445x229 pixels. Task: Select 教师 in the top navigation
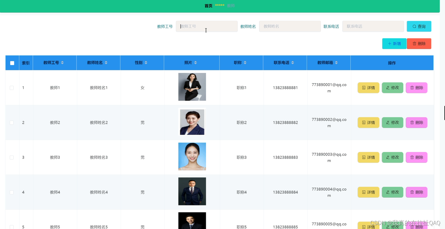pos(231,6)
